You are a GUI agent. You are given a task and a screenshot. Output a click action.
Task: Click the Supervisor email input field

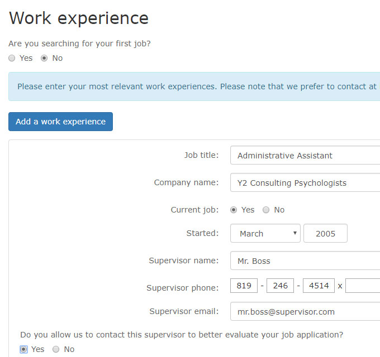tap(305, 311)
